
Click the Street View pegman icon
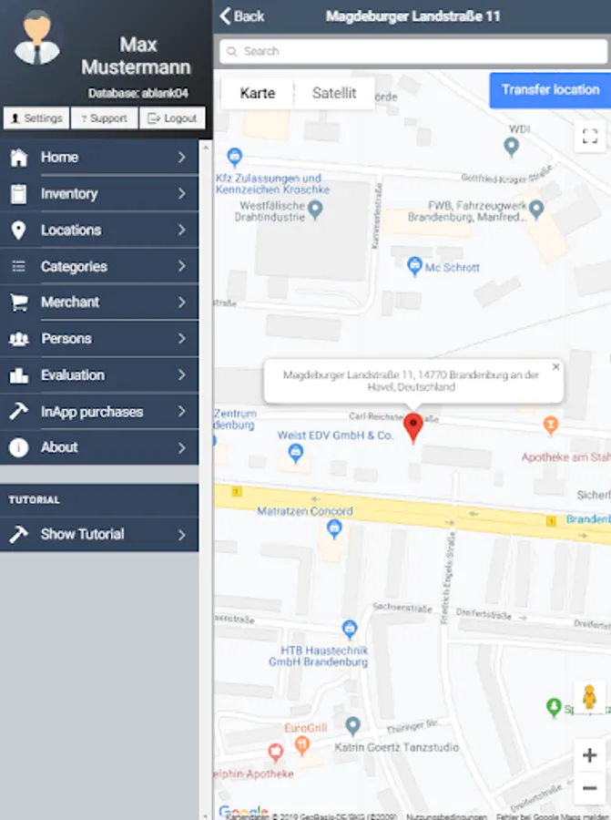click(x=589, y=697)
